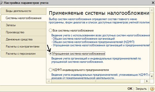Open help via the question mark icon
The height and width of the screenshot is (92, 155).
coord(152,89)
